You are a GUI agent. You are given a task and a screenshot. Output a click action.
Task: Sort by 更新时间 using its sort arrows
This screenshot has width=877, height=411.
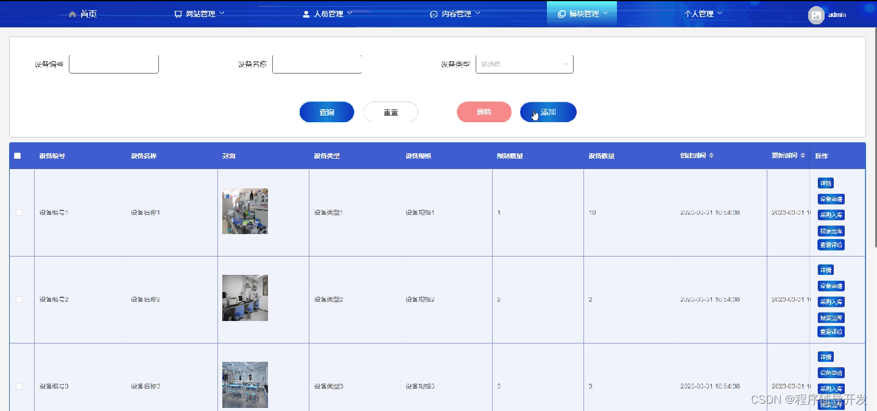803,156
